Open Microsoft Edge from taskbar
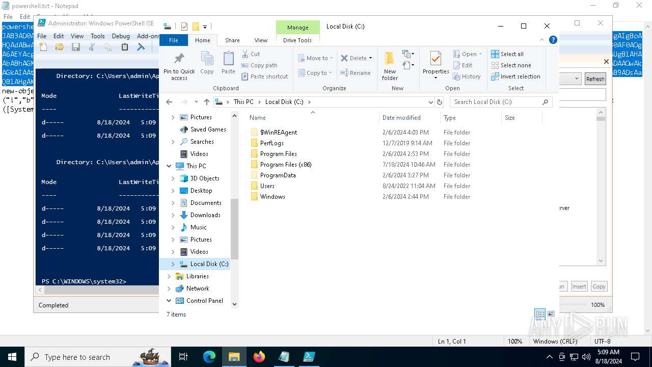Screen dimensions: 652x367 point(209,357)
